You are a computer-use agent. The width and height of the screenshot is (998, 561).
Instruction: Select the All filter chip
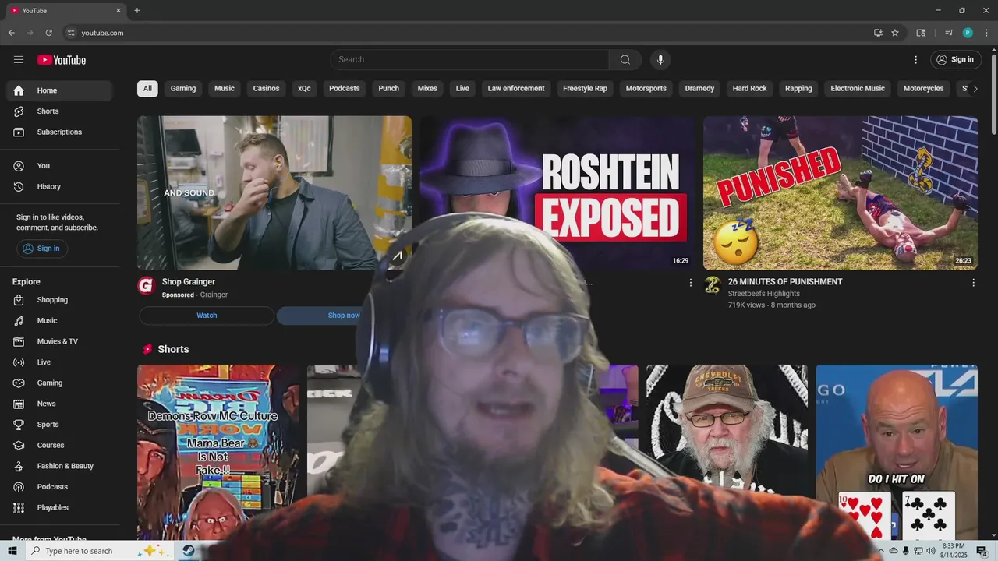coord(147,89)
